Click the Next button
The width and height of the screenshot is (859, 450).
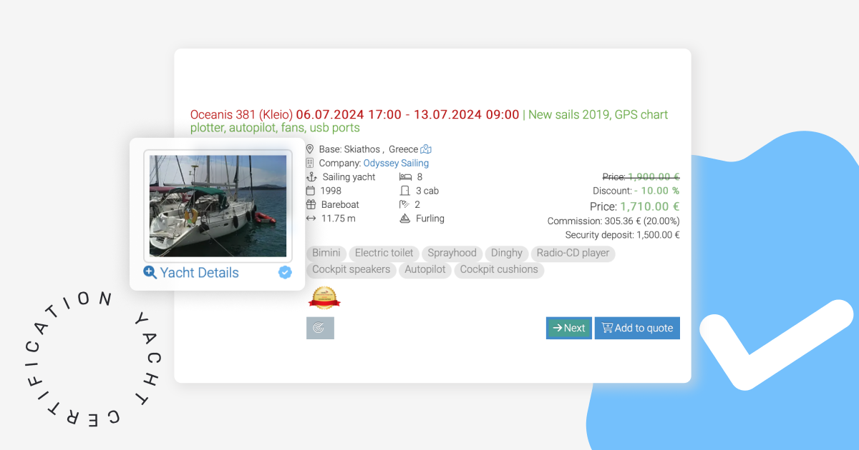coord(569,328)
